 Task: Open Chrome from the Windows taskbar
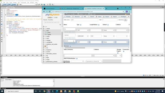[44, 91]
